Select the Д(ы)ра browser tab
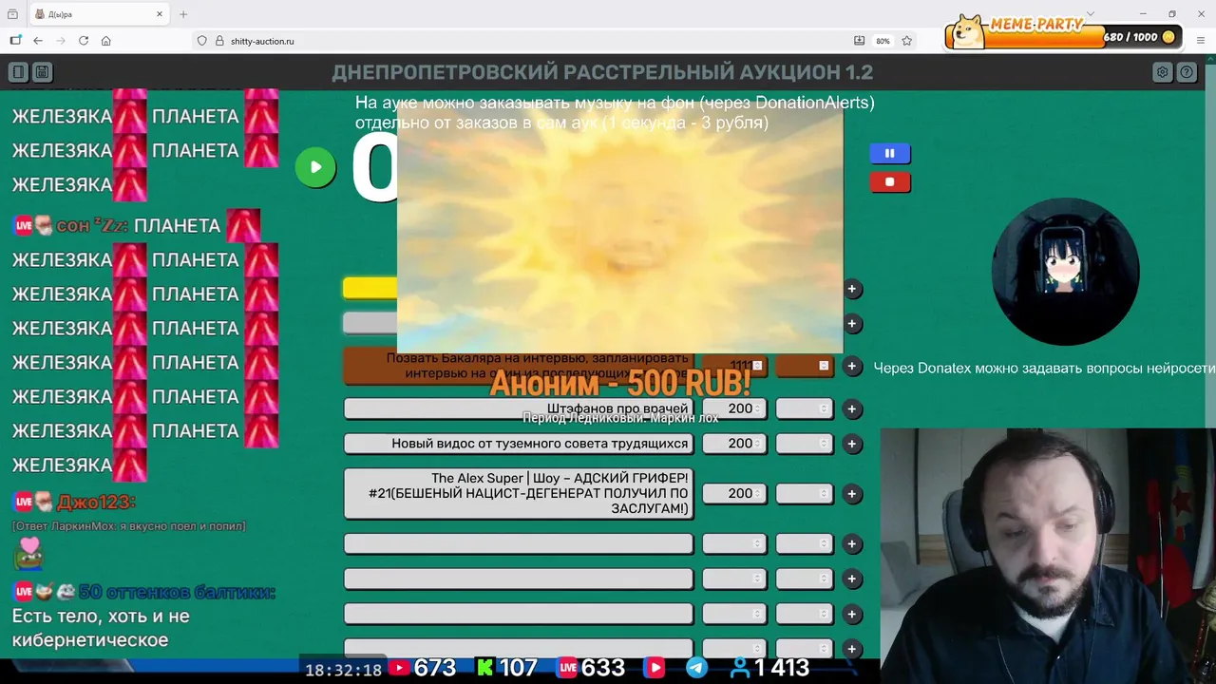1216x684 pixels. [x=98, y=14]
